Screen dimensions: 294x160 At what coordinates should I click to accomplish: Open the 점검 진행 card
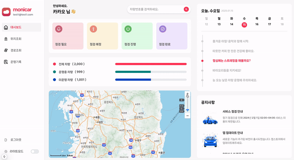pos(137,36)
